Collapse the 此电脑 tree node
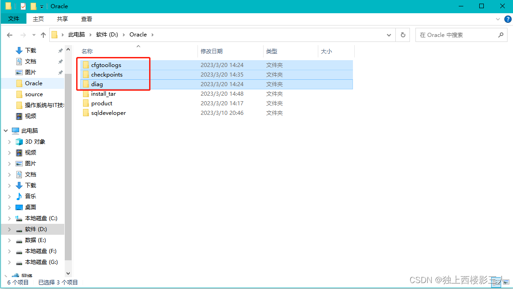Viewport: 513px width, 289px height. coord(5,131)
